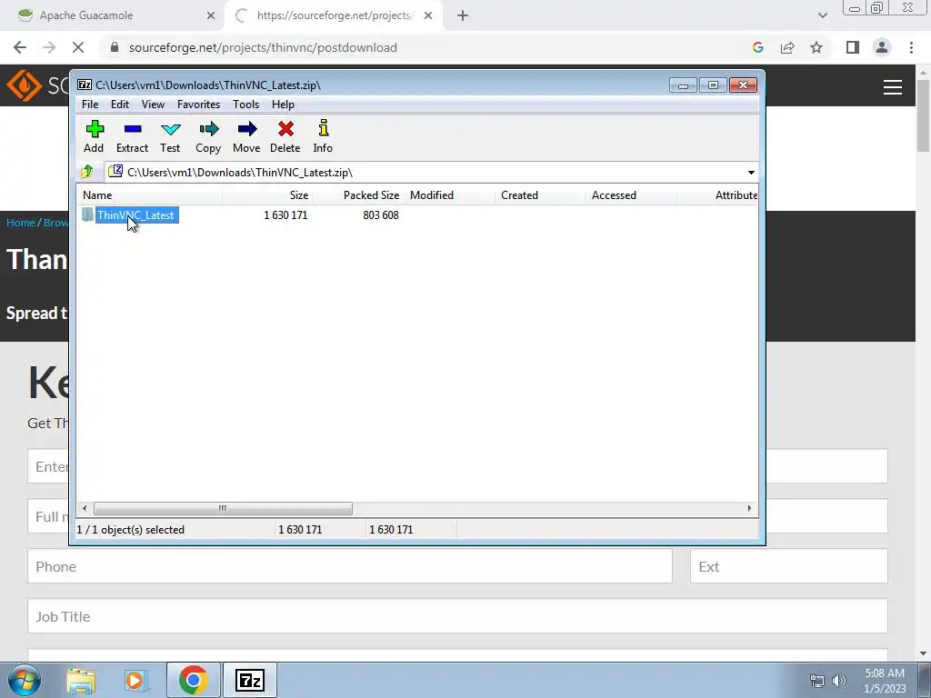Click the 7-Zip taskbar icon

249,680
